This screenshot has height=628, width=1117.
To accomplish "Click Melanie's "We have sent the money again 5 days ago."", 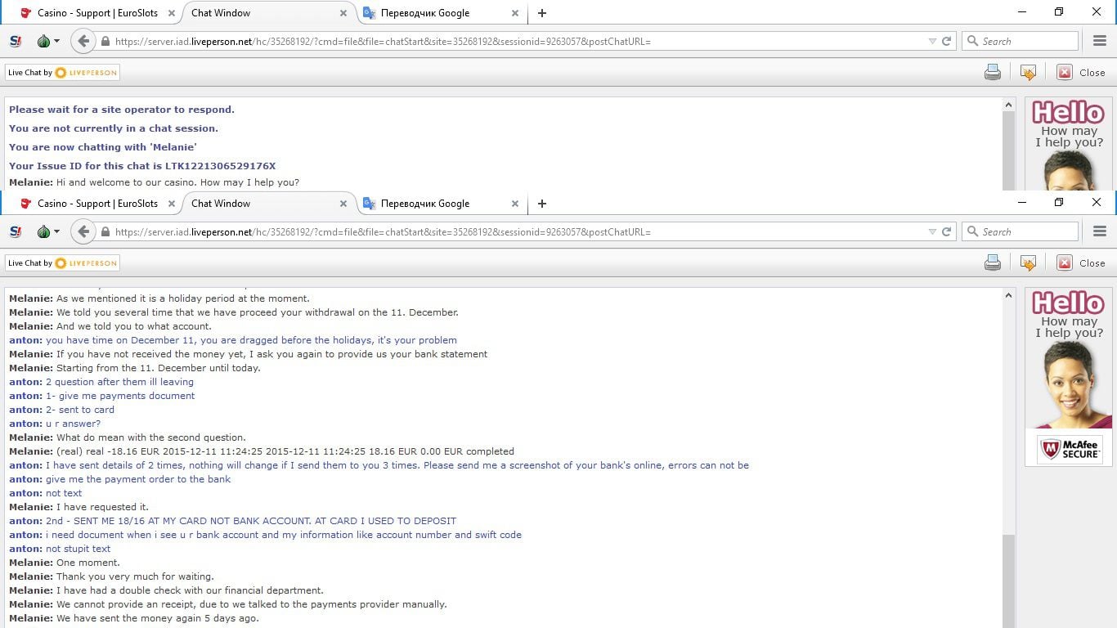I will (134, 618).
